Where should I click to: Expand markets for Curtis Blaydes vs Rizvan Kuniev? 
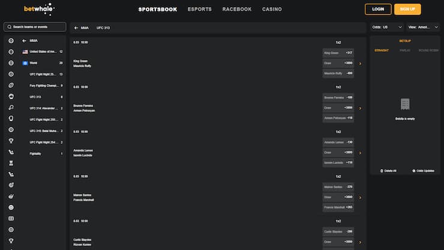point(360,242)
